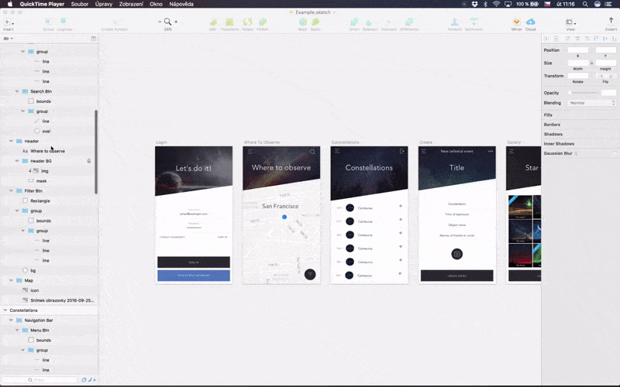The width and height of the screenshot is (620, 387).
Task: Open the Soubor menu
Action: coord(80,4)
